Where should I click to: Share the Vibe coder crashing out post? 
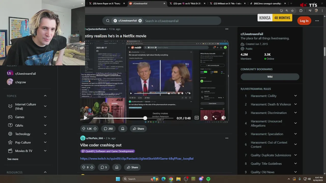pos(132,167)
